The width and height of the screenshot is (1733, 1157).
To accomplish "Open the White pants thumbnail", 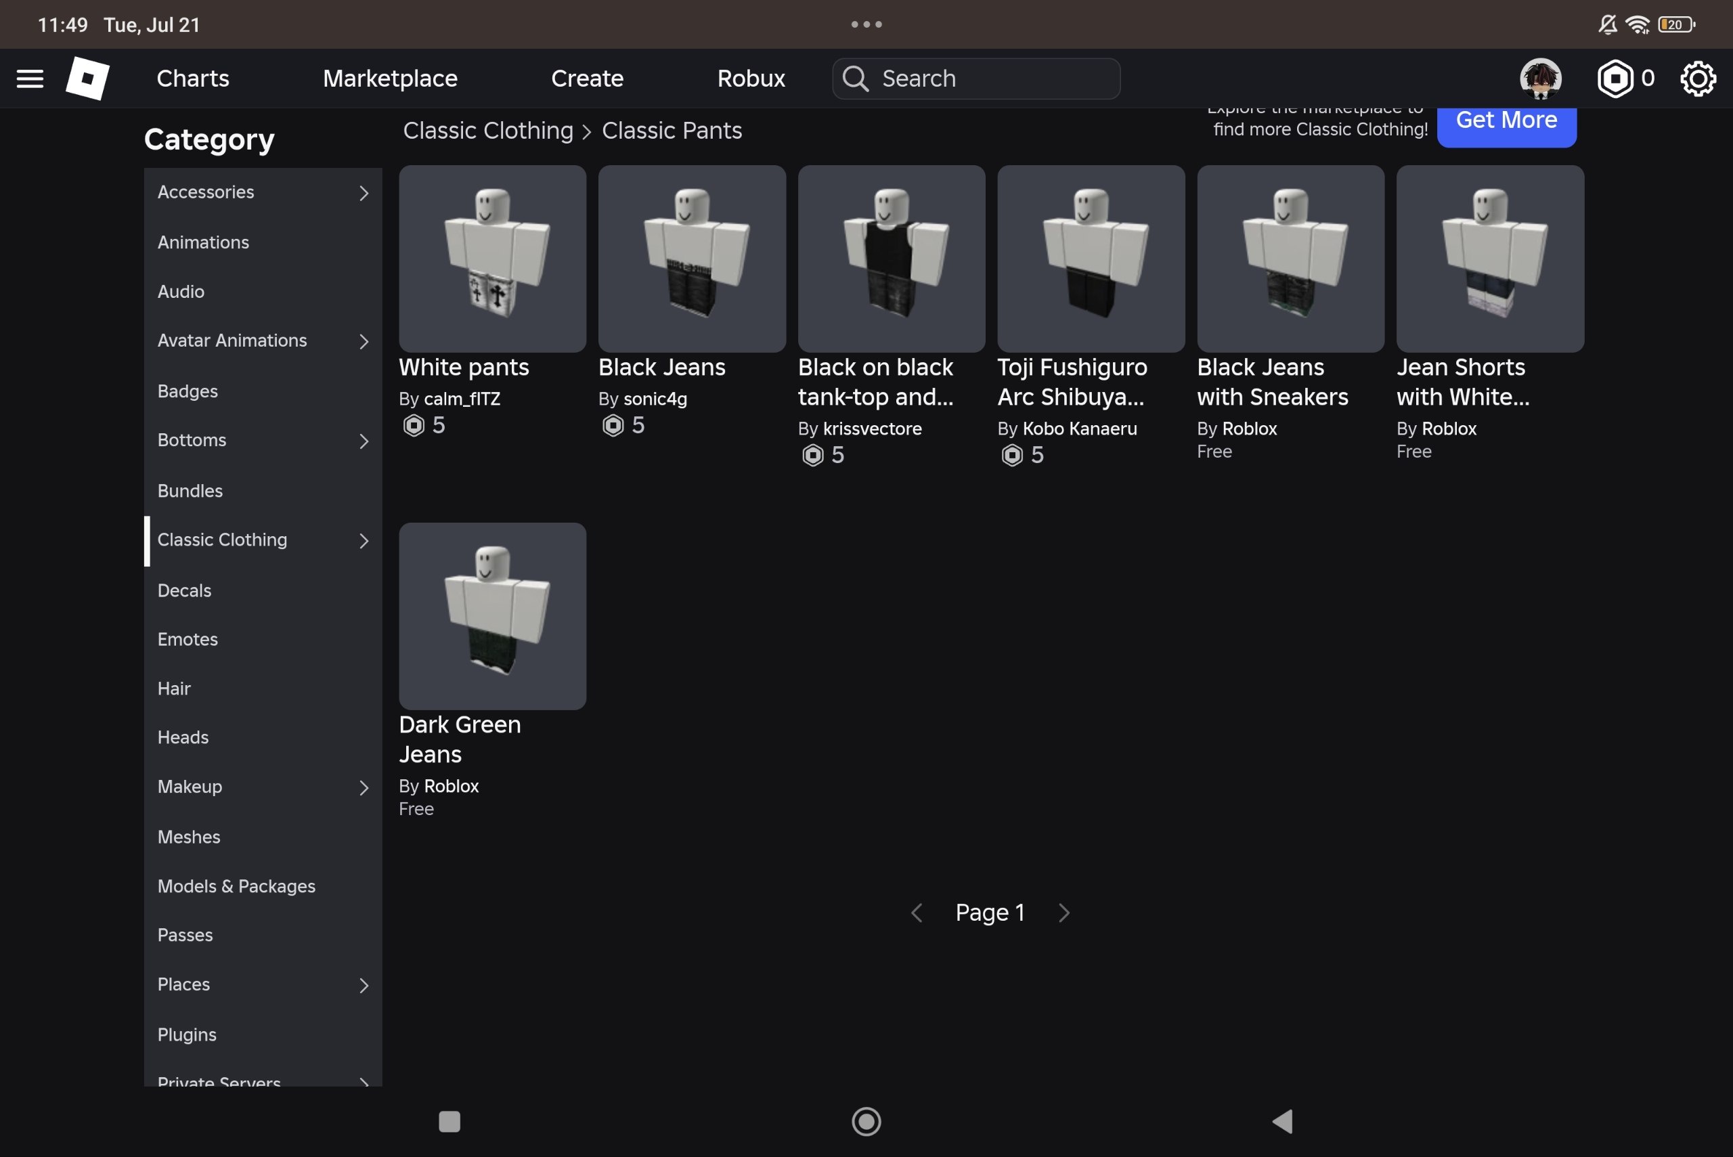I will (493, 259).
